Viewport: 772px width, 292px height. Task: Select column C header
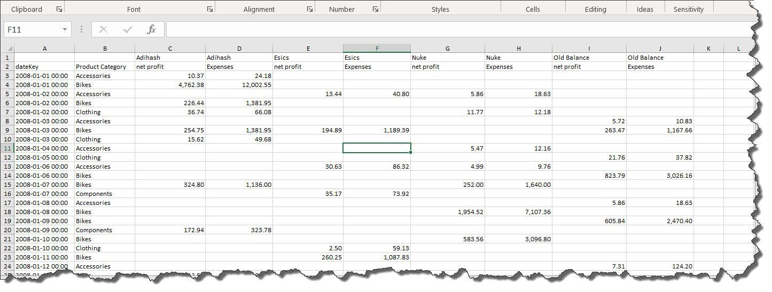[170, 49]
